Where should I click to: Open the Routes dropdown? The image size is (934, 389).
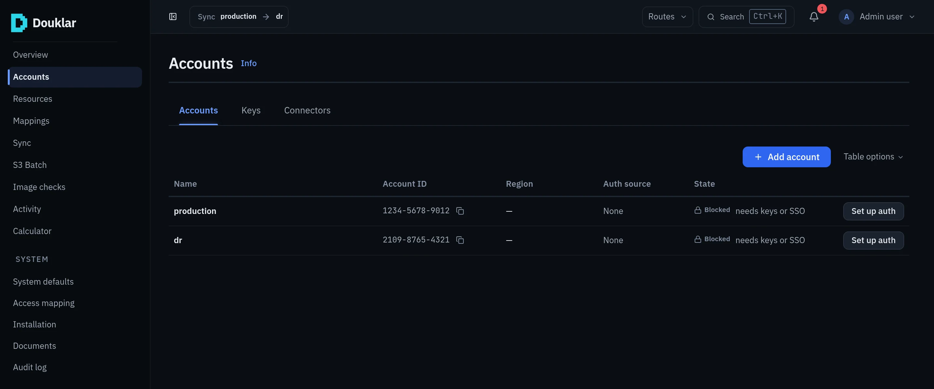[667, 17]
